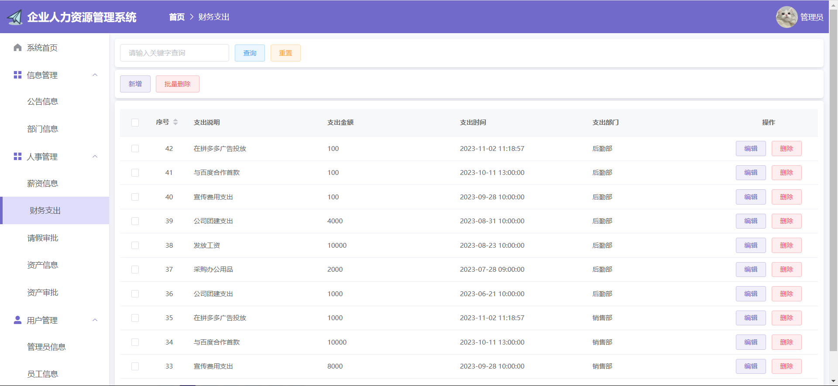This screenshot has height=386, width=838.
Task: Open the 薪资信息 sidebar item
Action: click(55, 184)
